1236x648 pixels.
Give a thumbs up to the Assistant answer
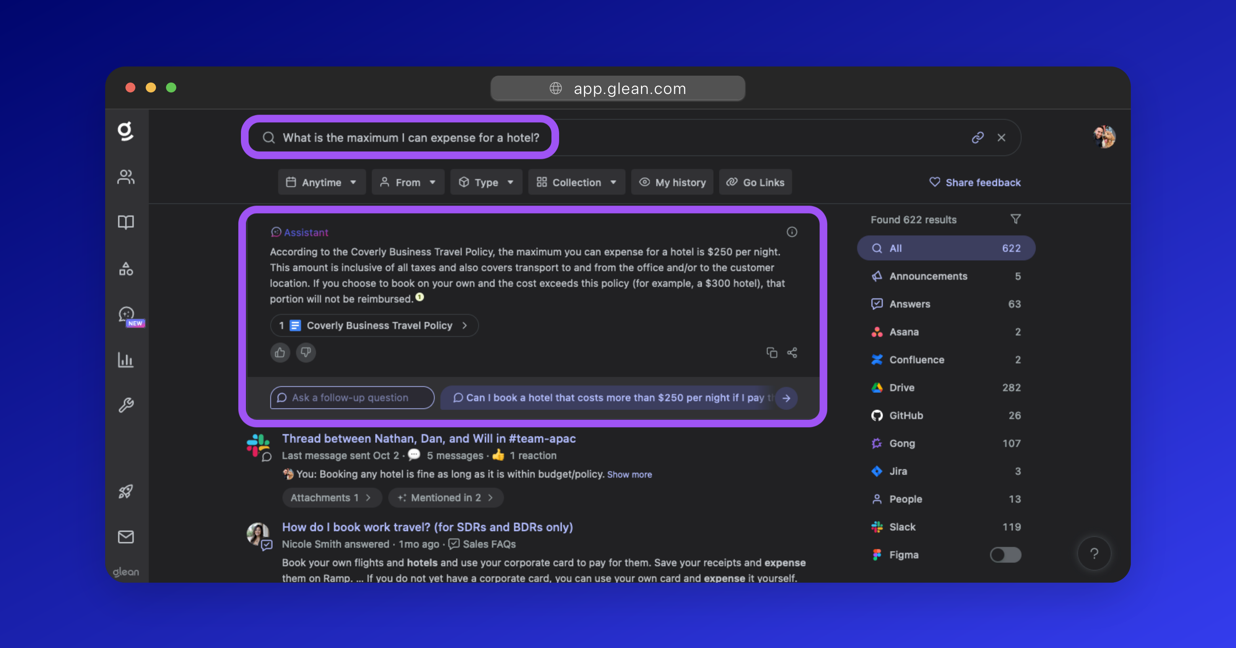pyautogui.click(x=280, y=353)
